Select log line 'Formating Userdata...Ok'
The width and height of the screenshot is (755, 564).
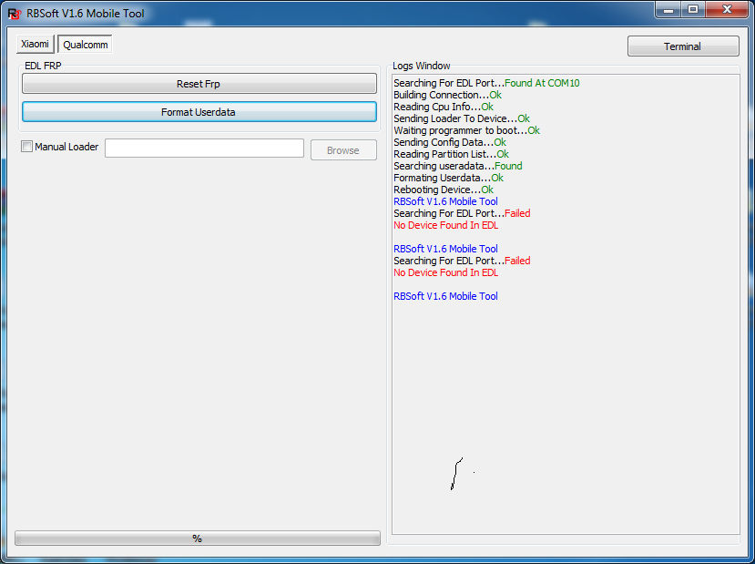point(448,178)
